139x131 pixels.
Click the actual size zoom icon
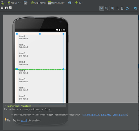[106, 8]
